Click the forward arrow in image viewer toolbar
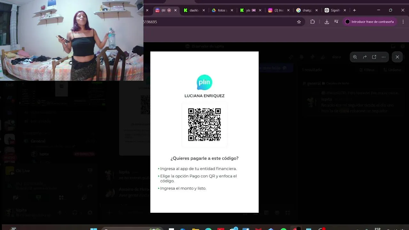The width and height of the screenshot is (409, 230). (x=365, y=57)
